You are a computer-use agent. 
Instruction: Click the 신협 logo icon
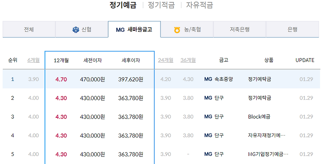76,30
